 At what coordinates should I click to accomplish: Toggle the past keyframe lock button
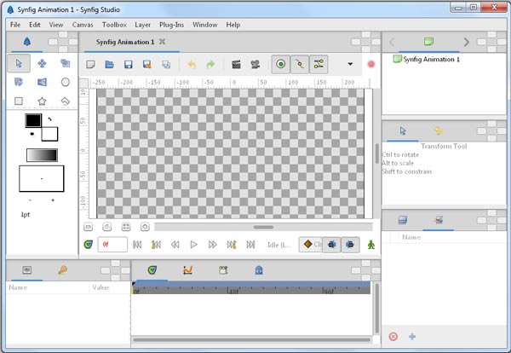coord(332,245)
